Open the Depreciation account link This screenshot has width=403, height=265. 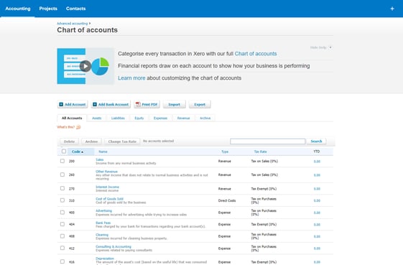pyautogui.click(x=105, y=259)
